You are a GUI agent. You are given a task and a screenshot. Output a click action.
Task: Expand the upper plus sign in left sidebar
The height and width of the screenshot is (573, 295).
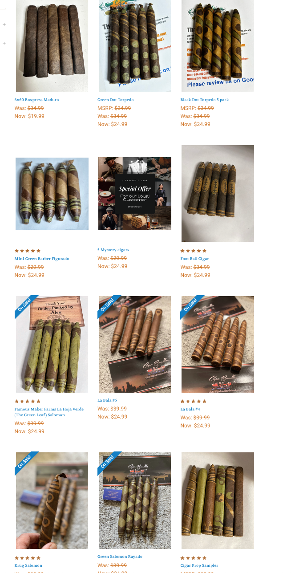point(4,24)
